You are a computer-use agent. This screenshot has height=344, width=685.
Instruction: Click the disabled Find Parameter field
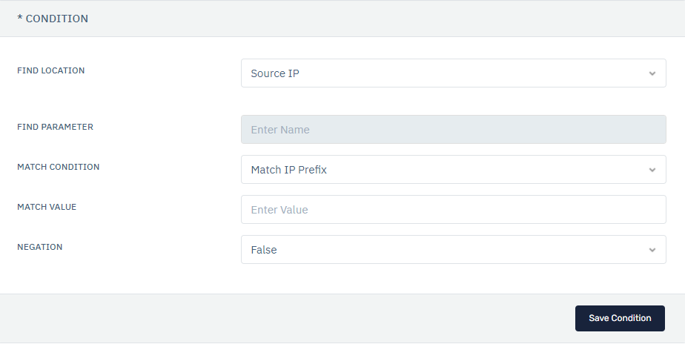click(x=454, y=130)
